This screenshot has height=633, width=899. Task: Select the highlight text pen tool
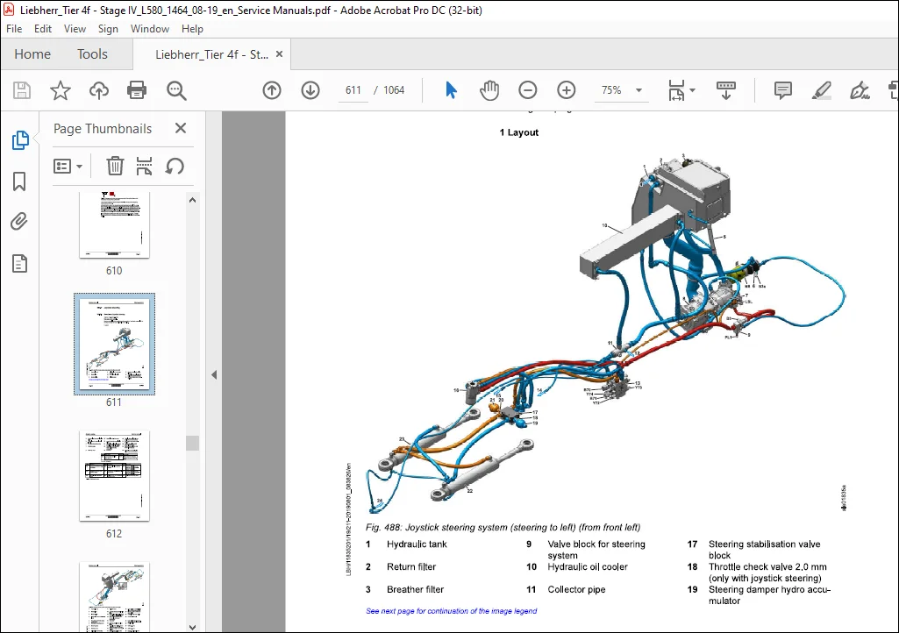click(x=821, y=90)
